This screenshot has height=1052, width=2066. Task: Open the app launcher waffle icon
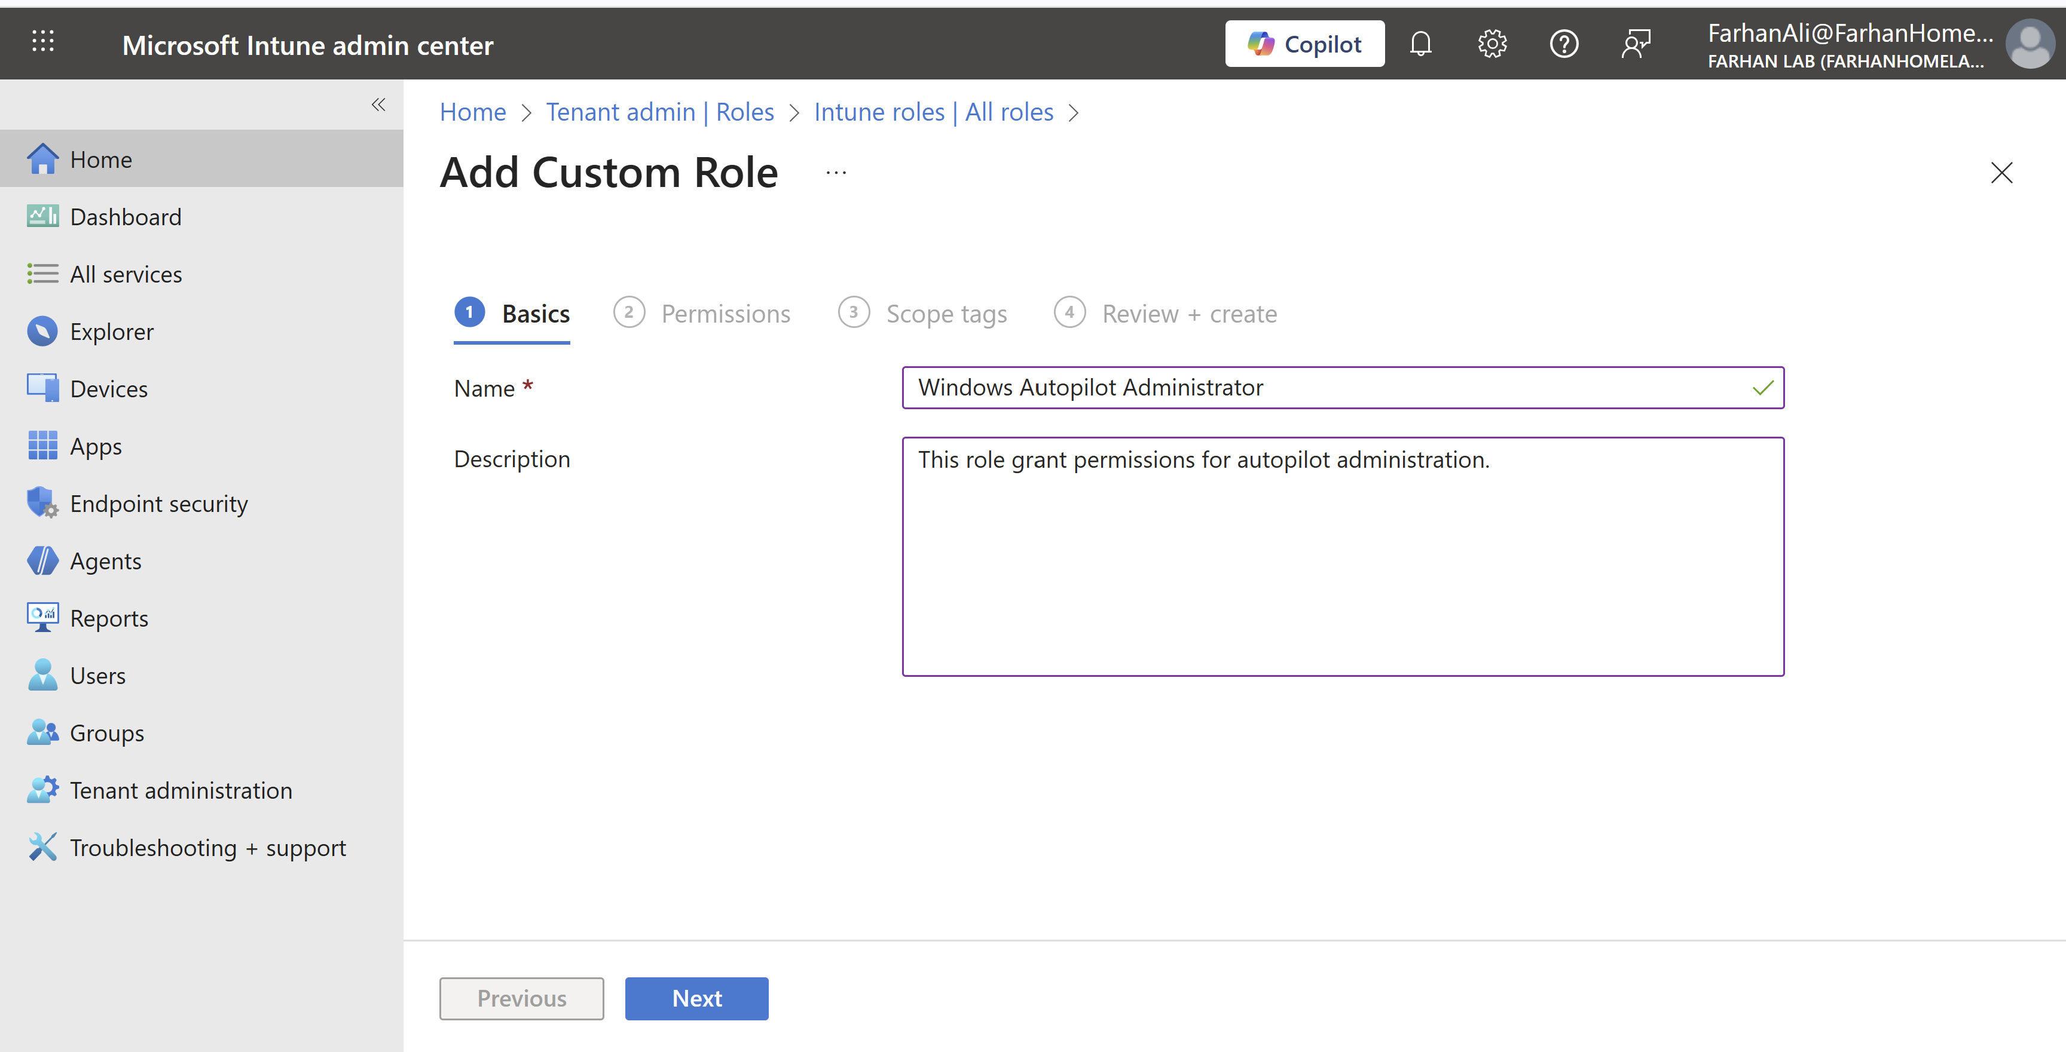tap(42, 42)
